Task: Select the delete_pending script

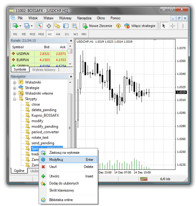Action: pyautogui.click(x=44, y=110)
